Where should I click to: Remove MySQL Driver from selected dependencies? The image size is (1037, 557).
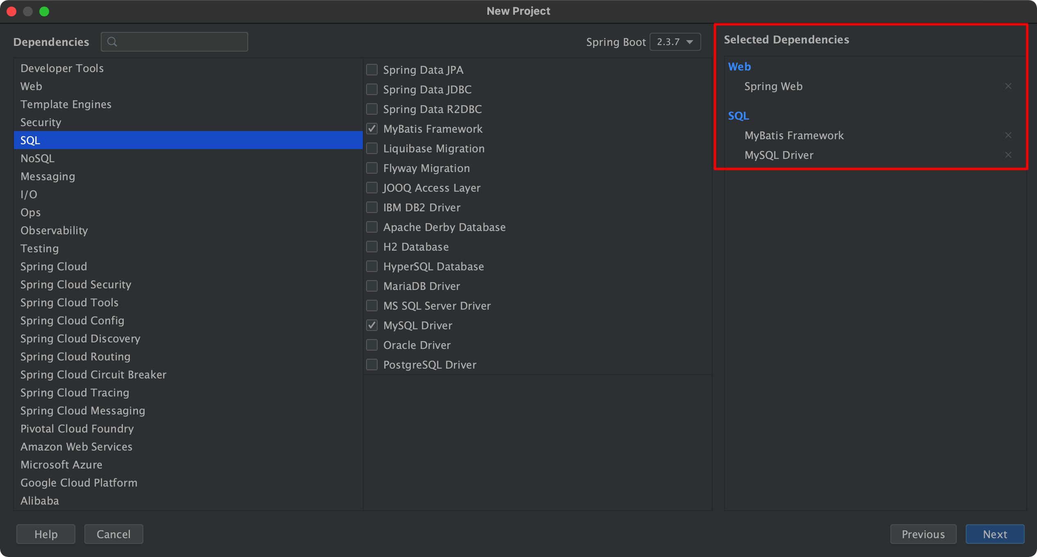click(1008, 155)
